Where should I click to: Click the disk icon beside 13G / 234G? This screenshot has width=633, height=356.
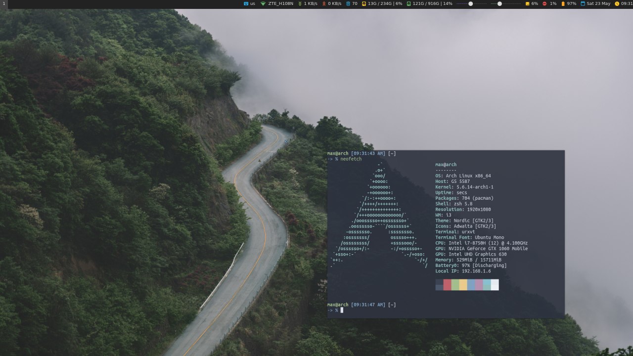tap(364, 3)
